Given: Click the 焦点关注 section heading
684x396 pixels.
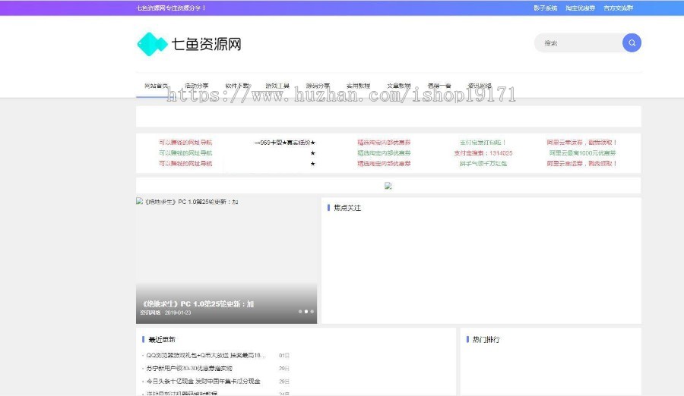Looking at the screenshot, I should (347, 208).
